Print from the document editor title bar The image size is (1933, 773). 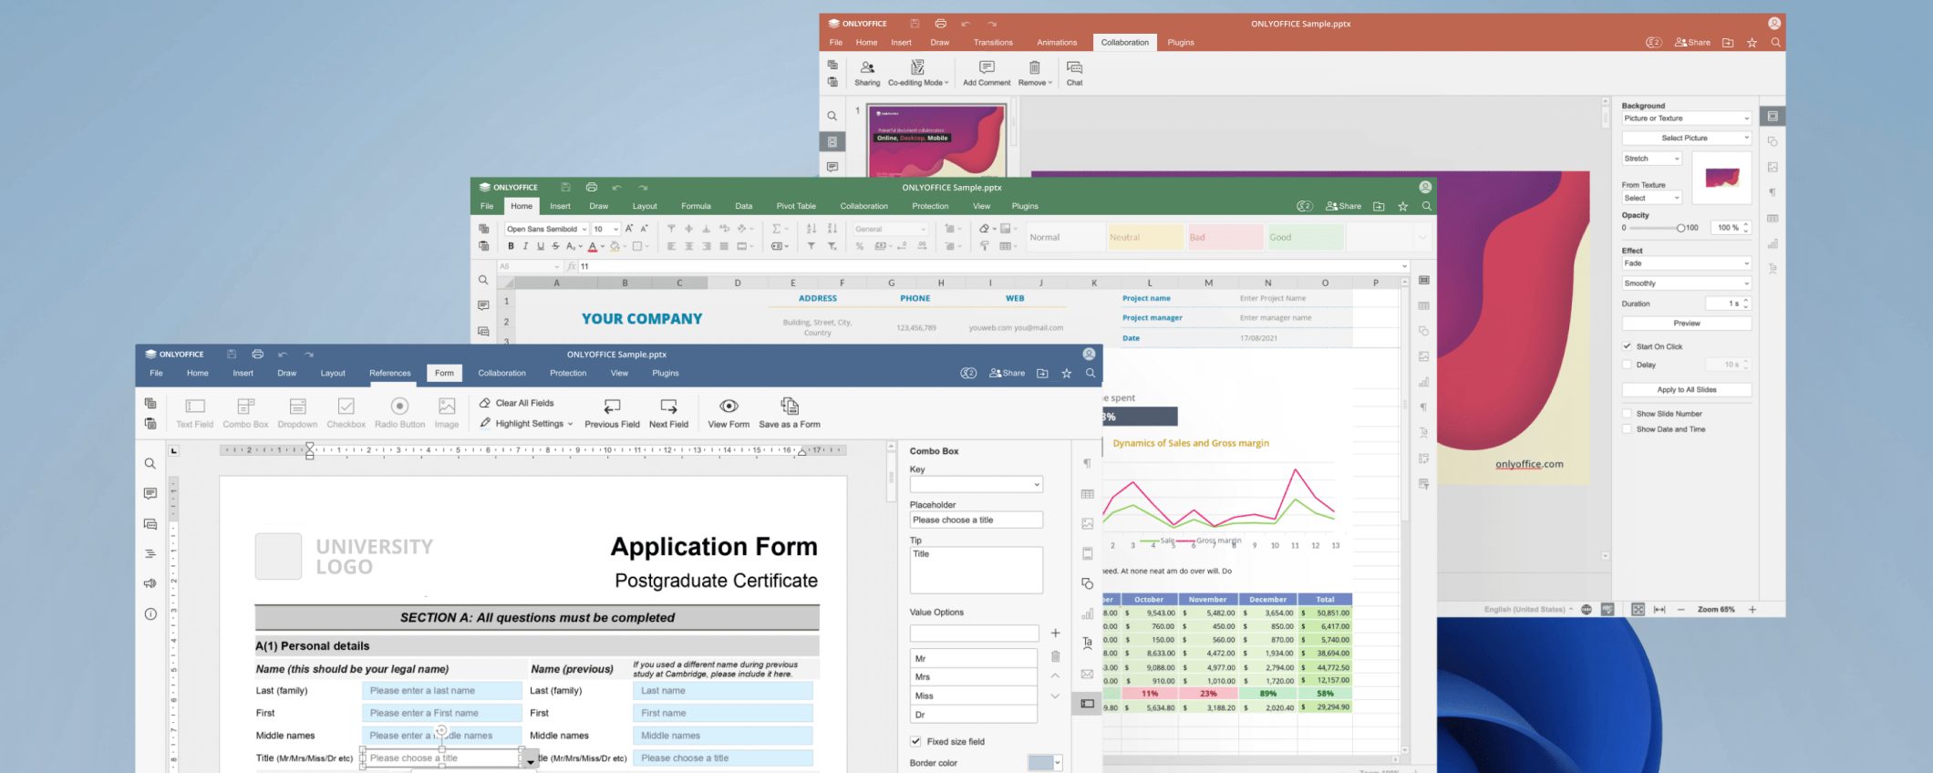(257, 354)
